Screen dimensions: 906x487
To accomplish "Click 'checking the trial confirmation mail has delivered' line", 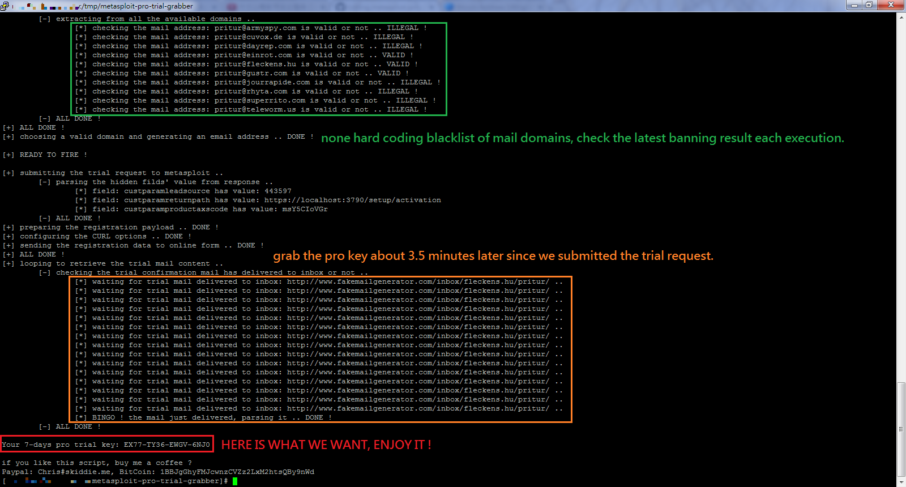I will (203, 272).
